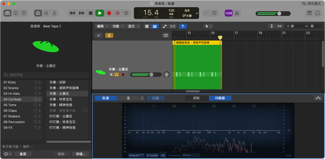325x159 pixels.
Task: Mute the 吊镲 - 尘暴区 track
Action: point(111,75)
